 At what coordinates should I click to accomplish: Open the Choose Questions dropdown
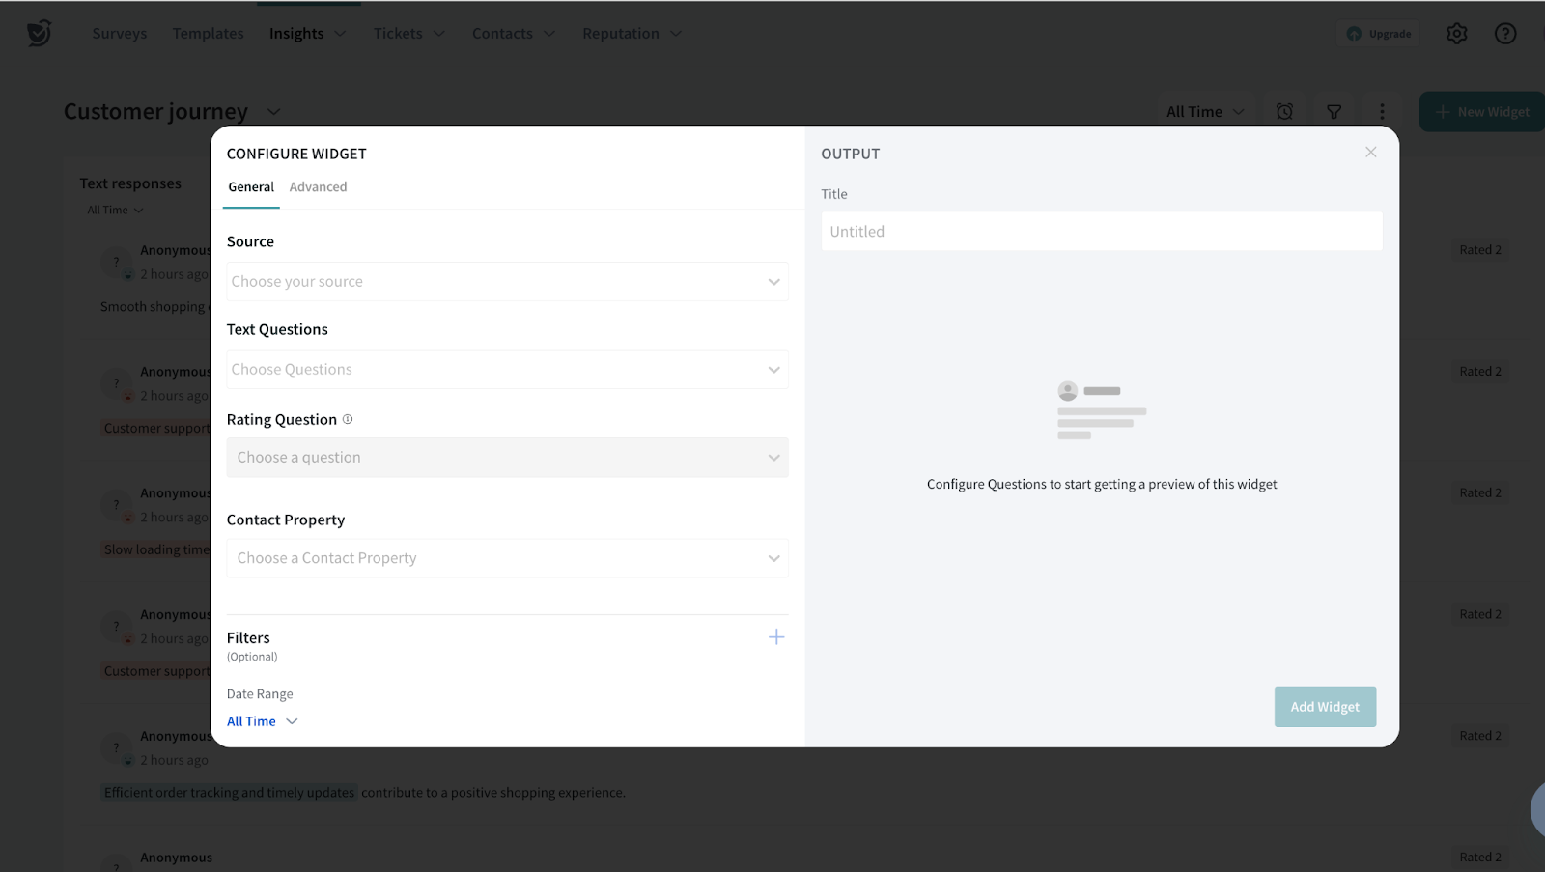click(507, 370)
